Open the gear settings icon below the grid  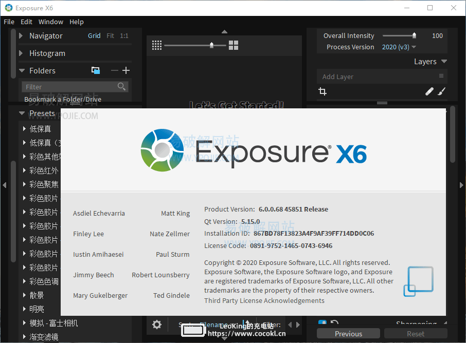pos(157,325)
